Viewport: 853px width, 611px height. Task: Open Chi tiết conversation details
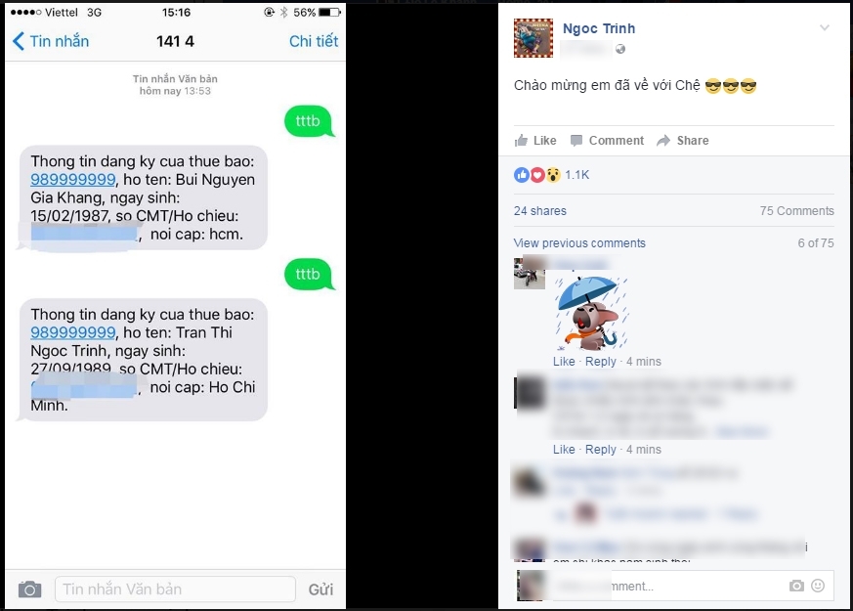314,41
